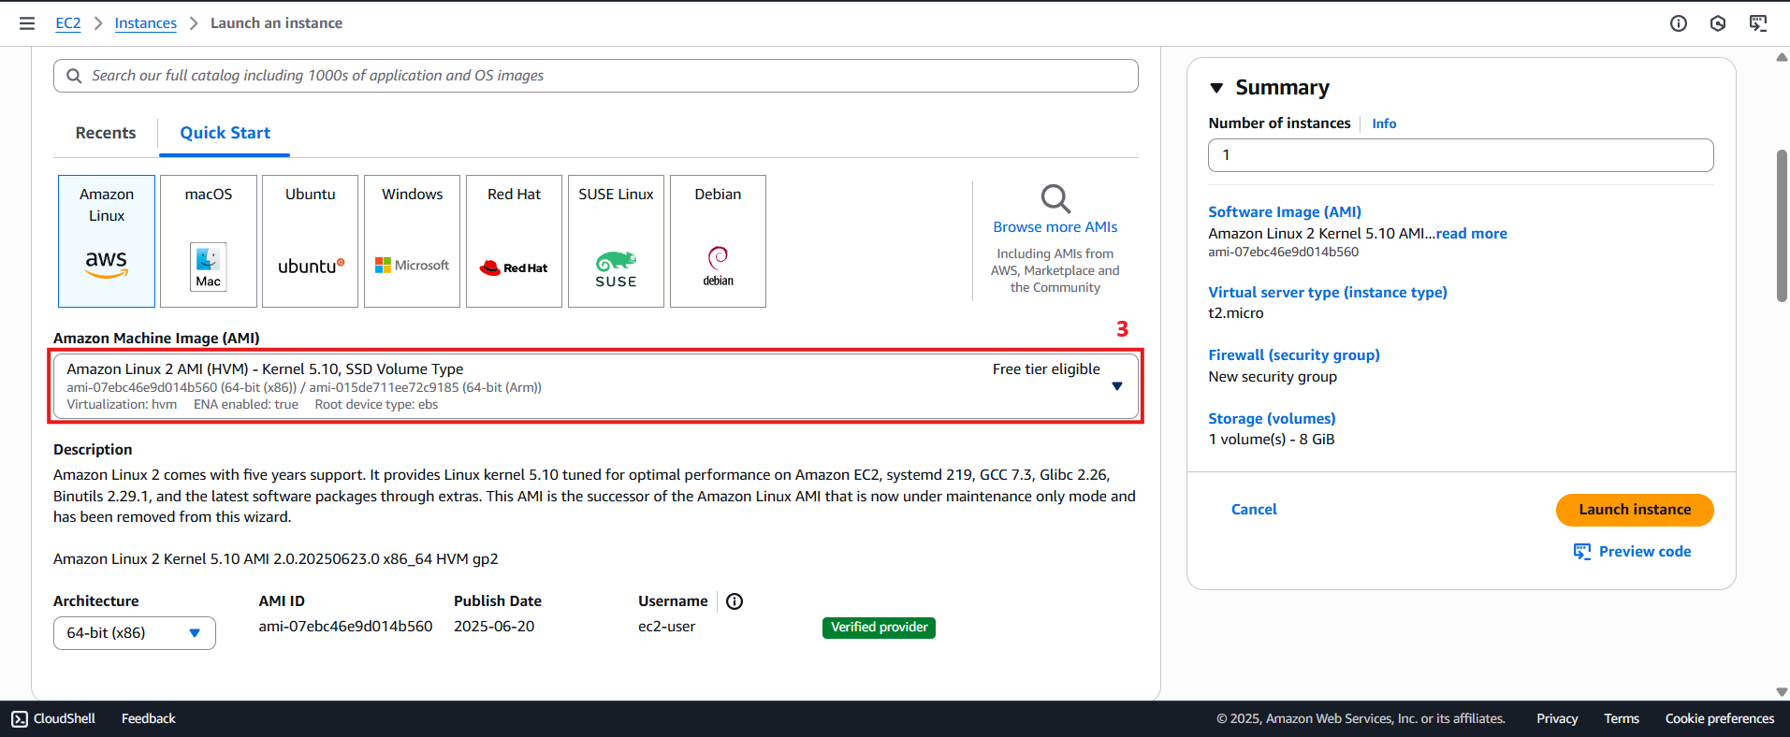The width and height of the screenshot is (1790, 737).
Task: Click the Free tier eligible label
Action: coord(1046,369)
